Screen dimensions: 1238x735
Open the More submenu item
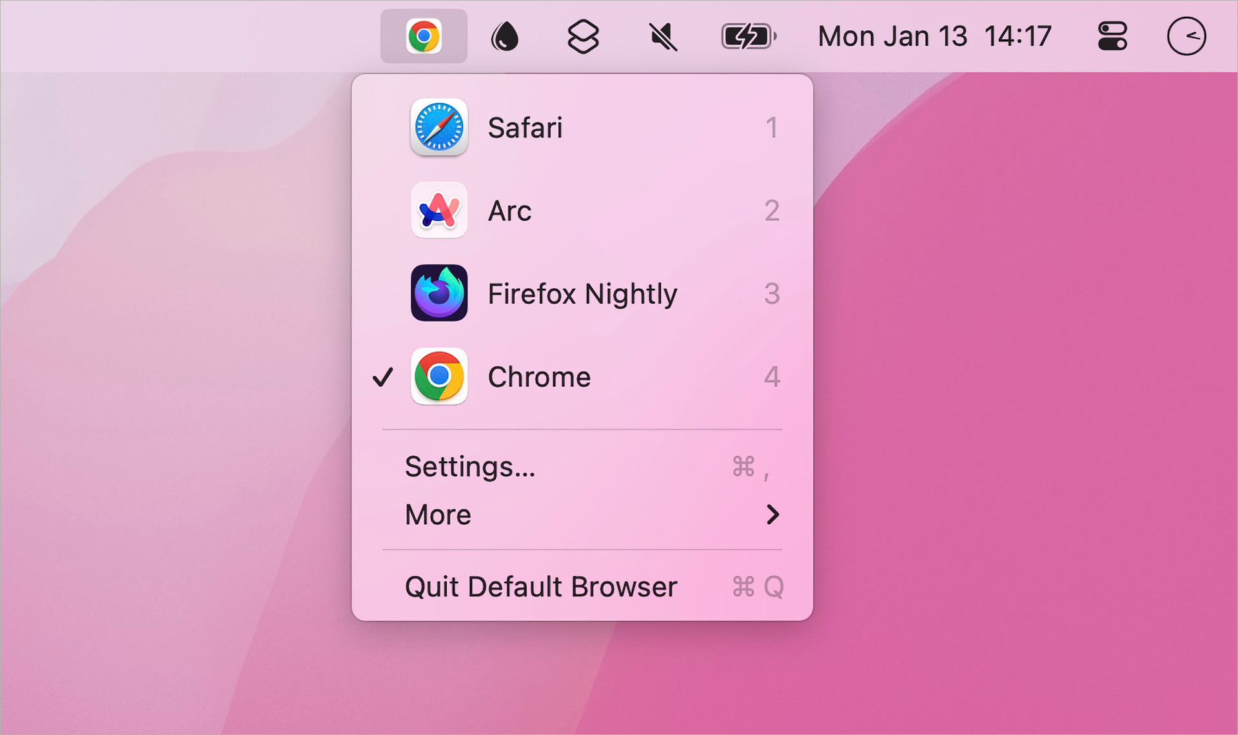pos(438,514)
